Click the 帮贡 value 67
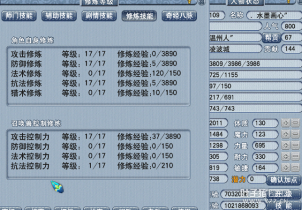The image size is (302, 210). coord(291,37)
